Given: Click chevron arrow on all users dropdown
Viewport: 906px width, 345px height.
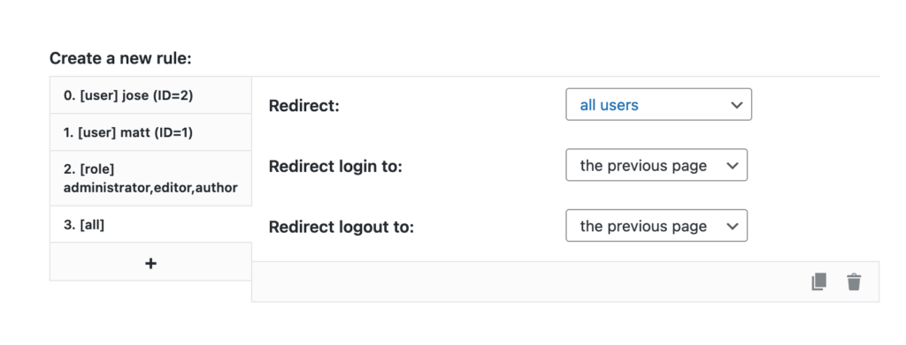Looking at the screenshot, I should coord(736,105).
